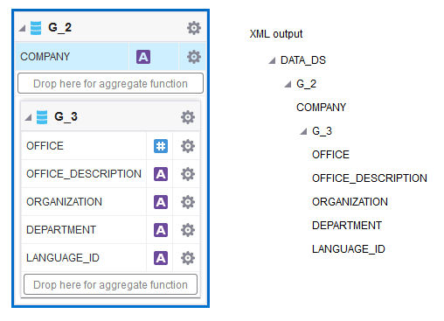Click the G_3 group title

coord(66,117)
